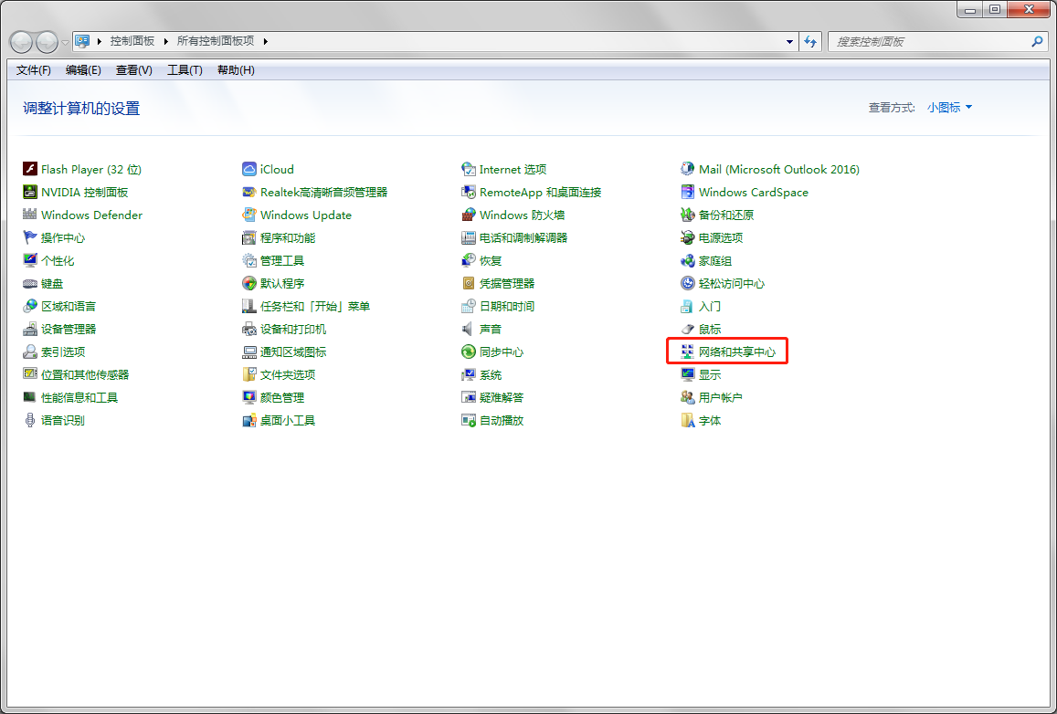Screen dimensions: 1057x714
Task: Open the Mail (Microsoft Outlook 2016) icon
Action: 688,169
